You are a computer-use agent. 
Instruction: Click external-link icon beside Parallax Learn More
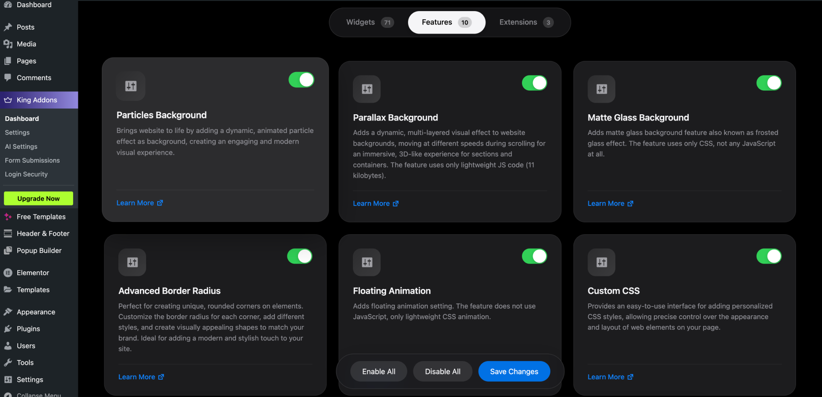coord(396,204)
